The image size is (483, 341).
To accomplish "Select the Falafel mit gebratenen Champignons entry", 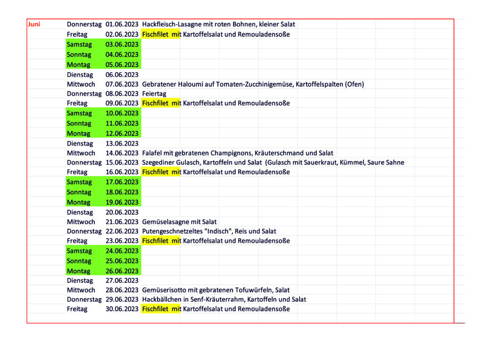I will pos(238,153).
